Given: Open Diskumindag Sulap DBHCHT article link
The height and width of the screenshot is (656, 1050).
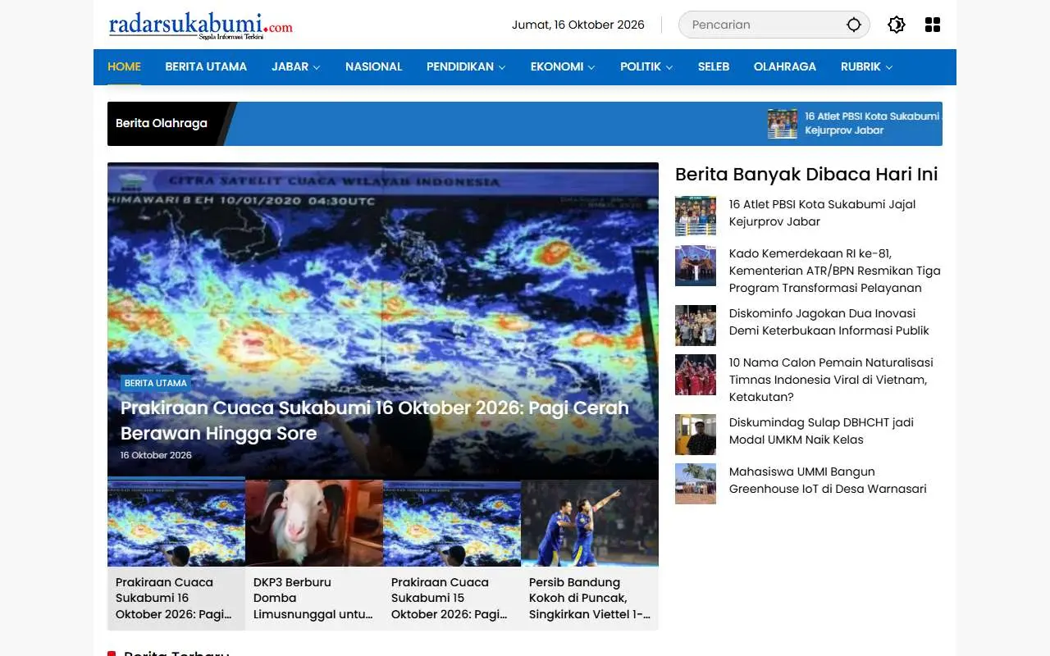Looking at the screenshot, I should 821,430.
